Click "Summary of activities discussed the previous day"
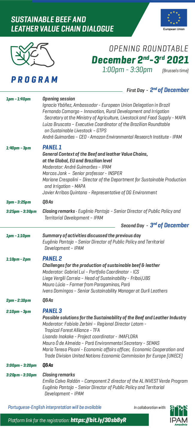The width and height of the screenshot is (195, 432). click(92, 235)
